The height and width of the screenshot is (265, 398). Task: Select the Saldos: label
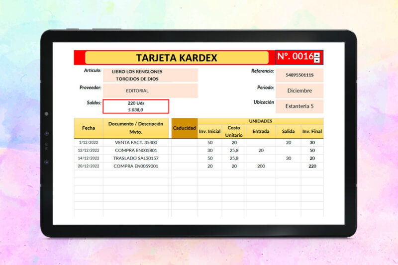pyautogui.click(x=94, y=103)
